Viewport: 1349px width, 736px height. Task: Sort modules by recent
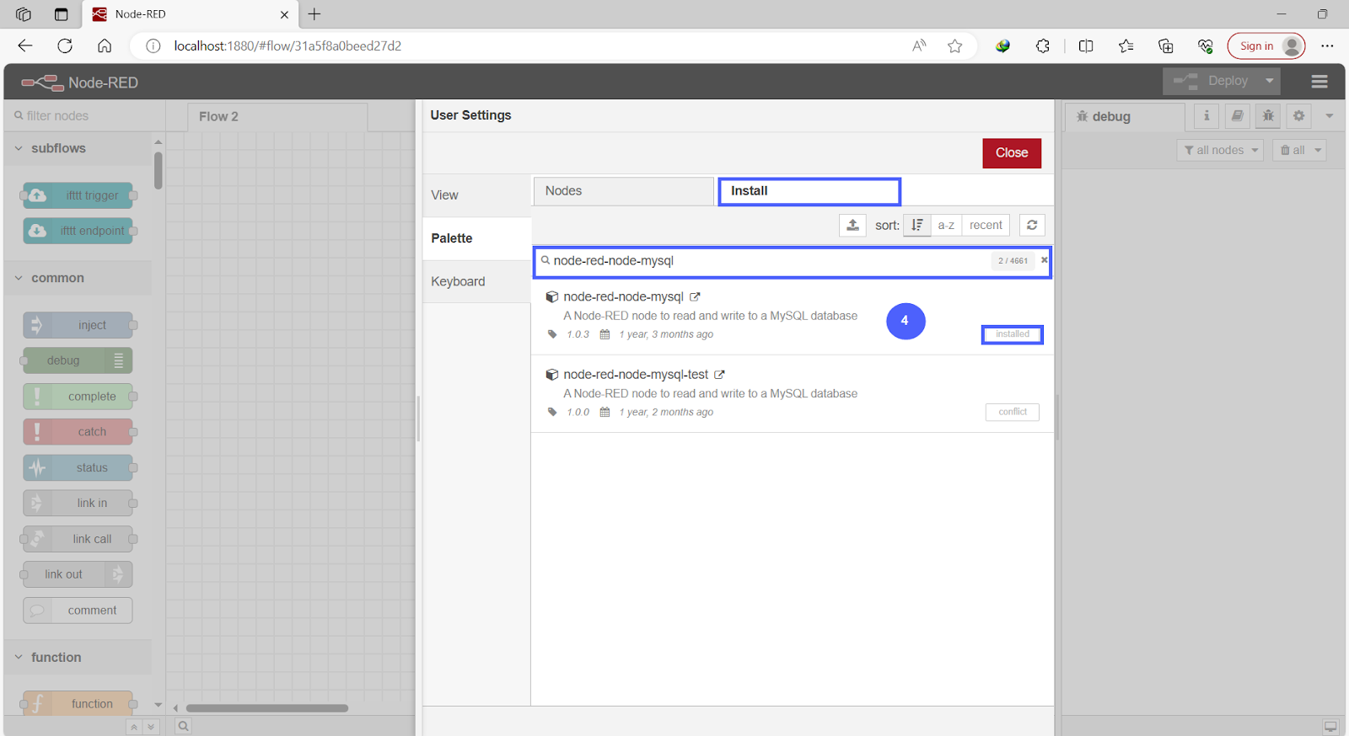click(986, 225)
